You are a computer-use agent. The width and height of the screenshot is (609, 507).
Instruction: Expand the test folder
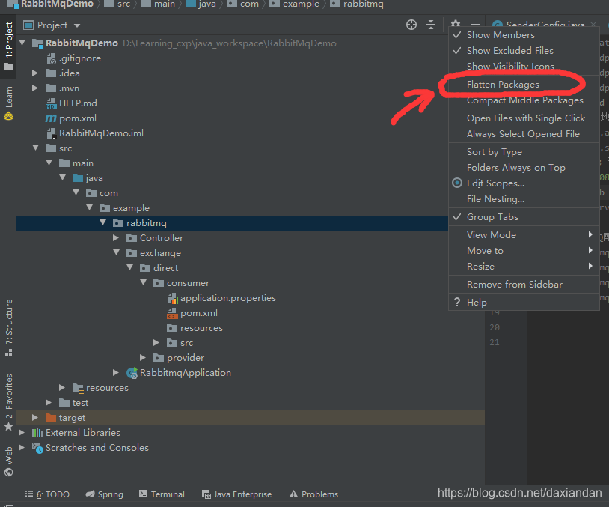49,402
